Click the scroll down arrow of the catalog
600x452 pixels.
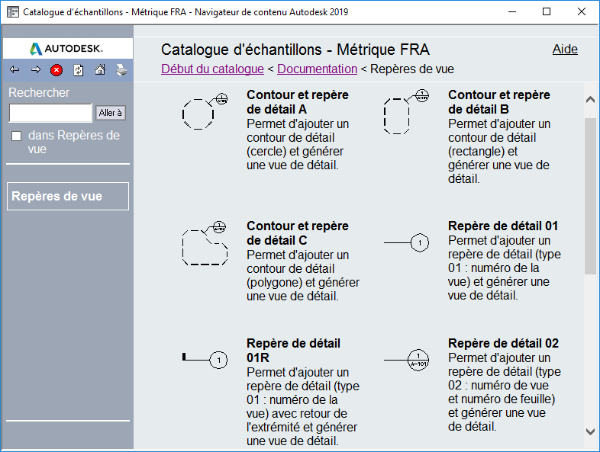click(590, 431)
